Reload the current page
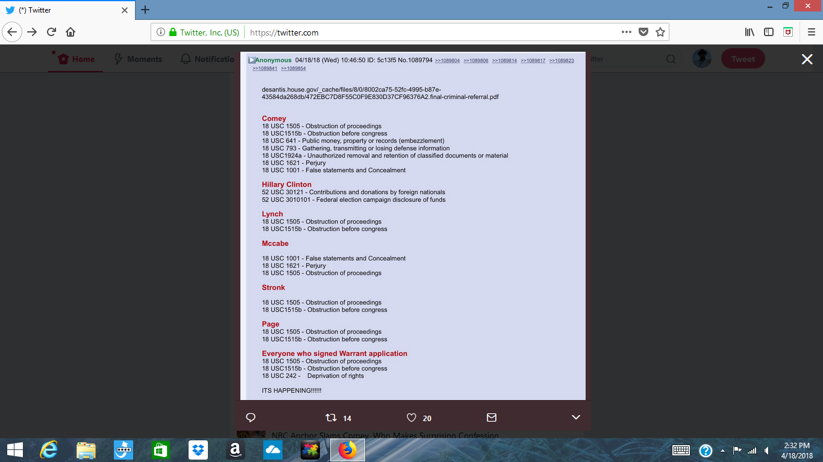Image resolution: width=823 pixels, height=462 pixels. point(51,32)
